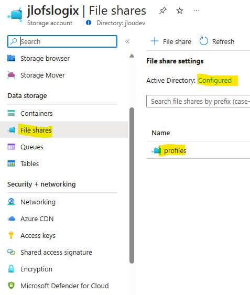Mark as favorite with the star icon

[180, 10]
